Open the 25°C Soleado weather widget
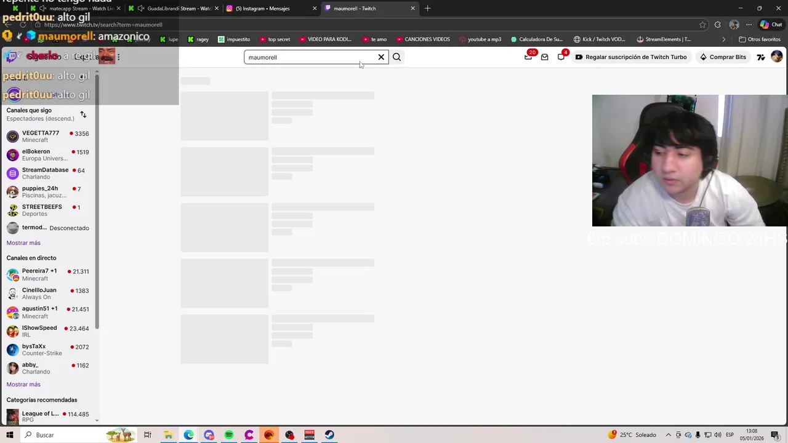Viewport: 788px width, 443px height. [633, 435]
